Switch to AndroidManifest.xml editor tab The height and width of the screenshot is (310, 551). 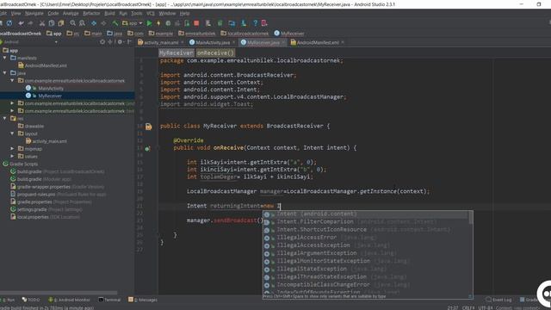tap(318, 42)
